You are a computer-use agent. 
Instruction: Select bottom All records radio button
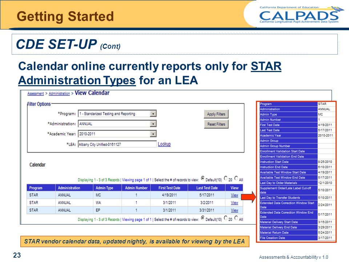pyautogui.click(x=236, y=218)
